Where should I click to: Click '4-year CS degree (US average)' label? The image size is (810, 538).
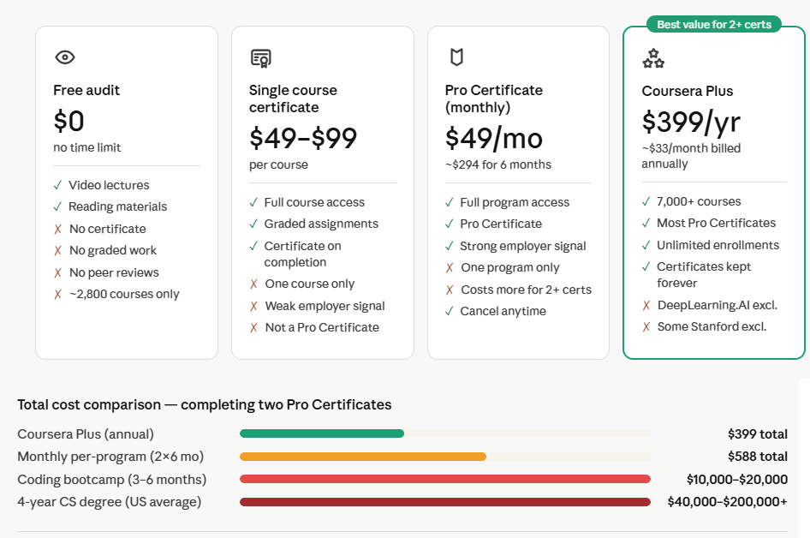110,502
